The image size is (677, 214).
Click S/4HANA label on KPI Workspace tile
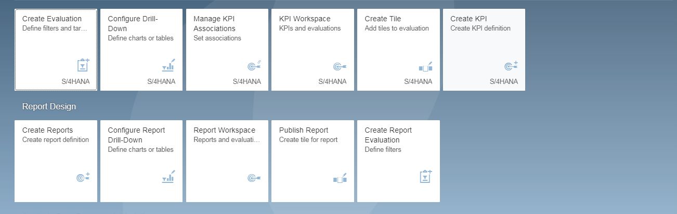(333, 81)
